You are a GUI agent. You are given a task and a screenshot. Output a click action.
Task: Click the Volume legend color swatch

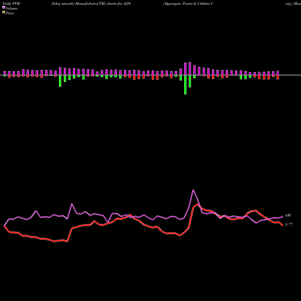[4, 7]
